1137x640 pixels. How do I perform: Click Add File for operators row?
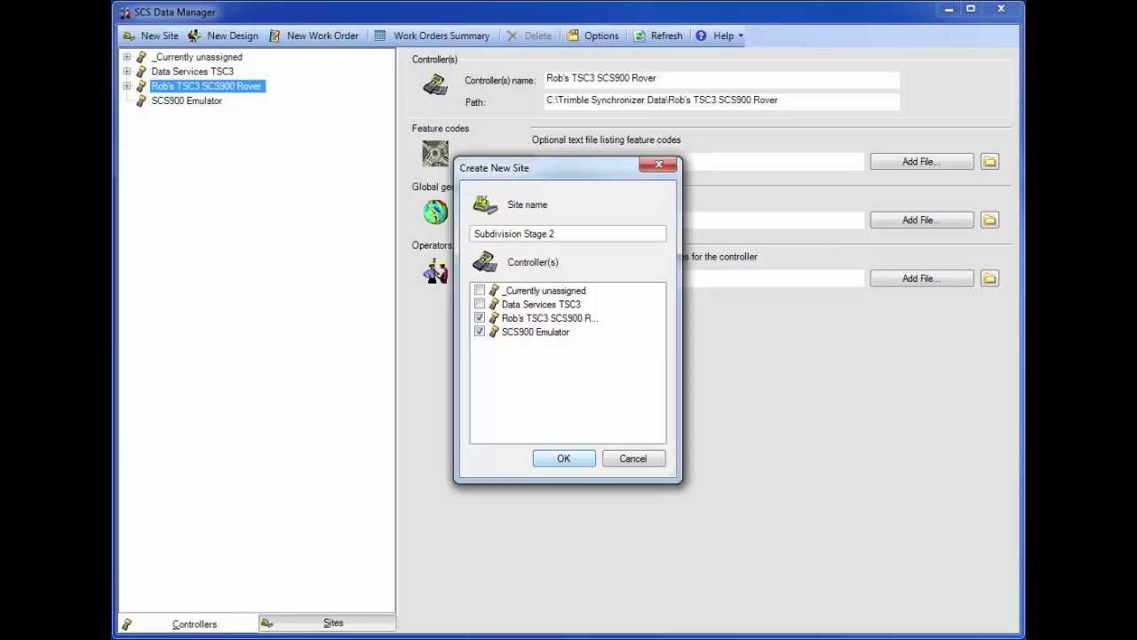(922, 279)
